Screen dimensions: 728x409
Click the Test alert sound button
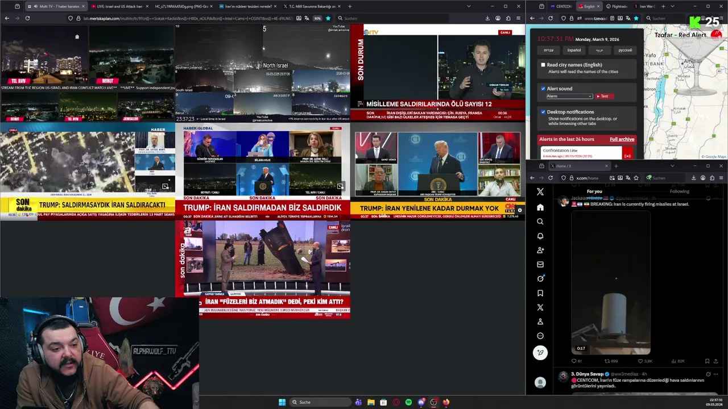coord(605,97)
